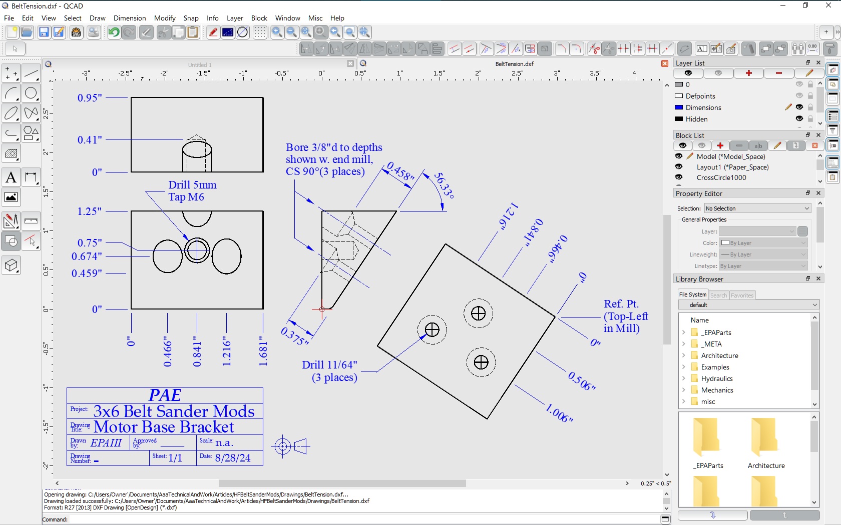
Task: Click the Command input field
Action: [350, 519]
